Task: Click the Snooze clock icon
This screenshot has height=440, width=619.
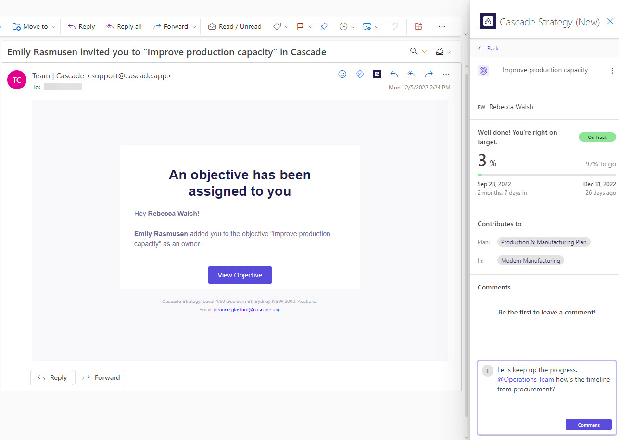Action: [x=343, y=26]
